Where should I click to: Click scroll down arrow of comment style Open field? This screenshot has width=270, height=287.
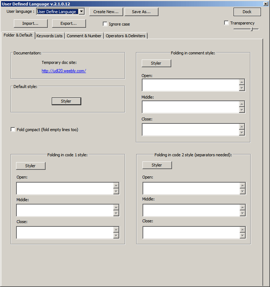[242, 88]
